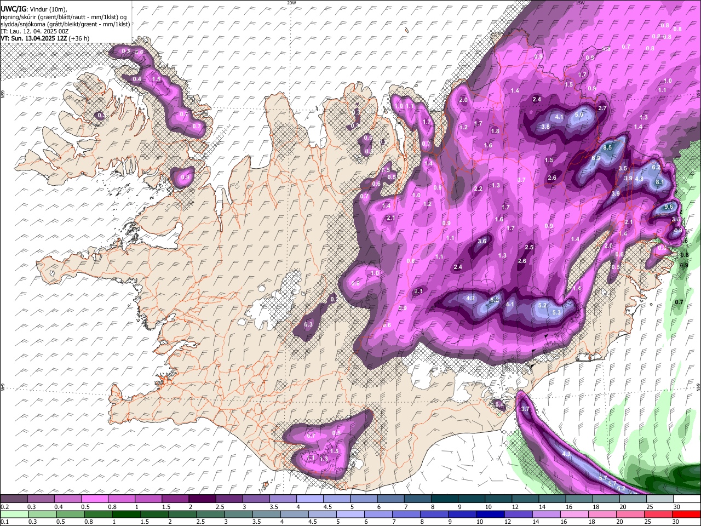This screenshot has height=526, width=701.
Task: Click the "IT: Lau. 12. 04. 2025 00Z" line
Action: 35,31
